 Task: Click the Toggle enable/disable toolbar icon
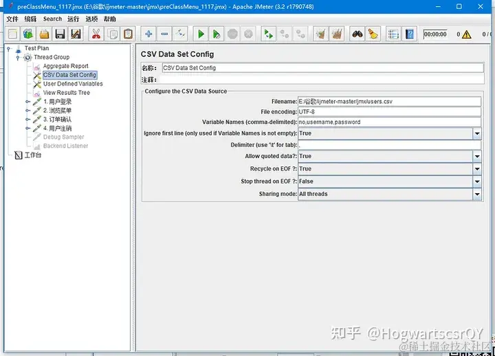(x=181, y=34)
